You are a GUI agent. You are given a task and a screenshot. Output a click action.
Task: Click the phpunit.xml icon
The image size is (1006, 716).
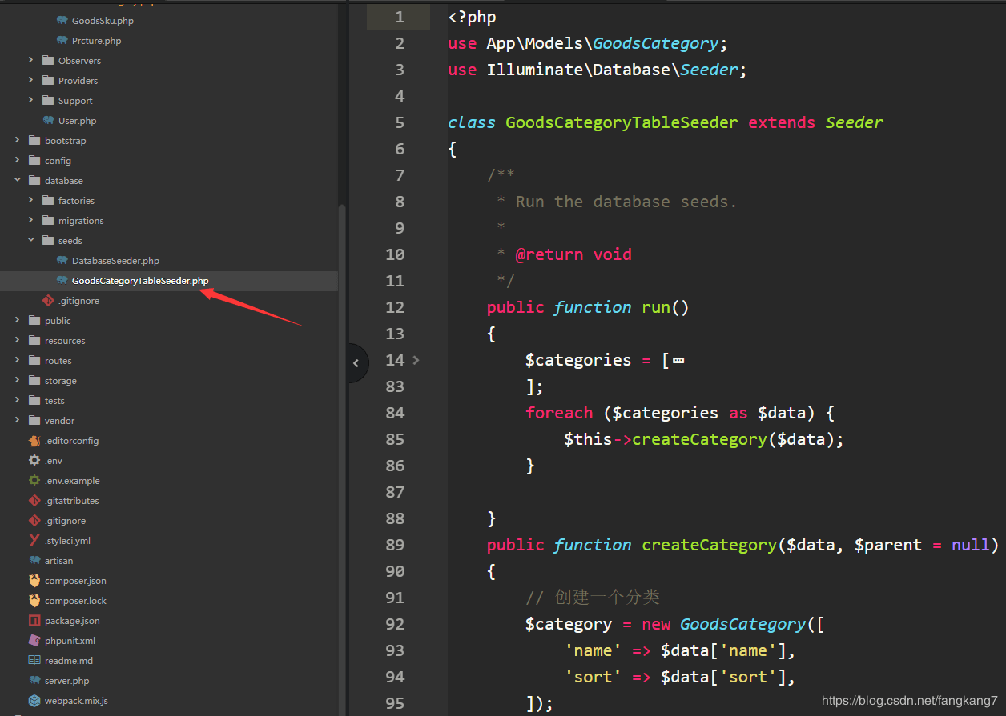click(34, 641)
